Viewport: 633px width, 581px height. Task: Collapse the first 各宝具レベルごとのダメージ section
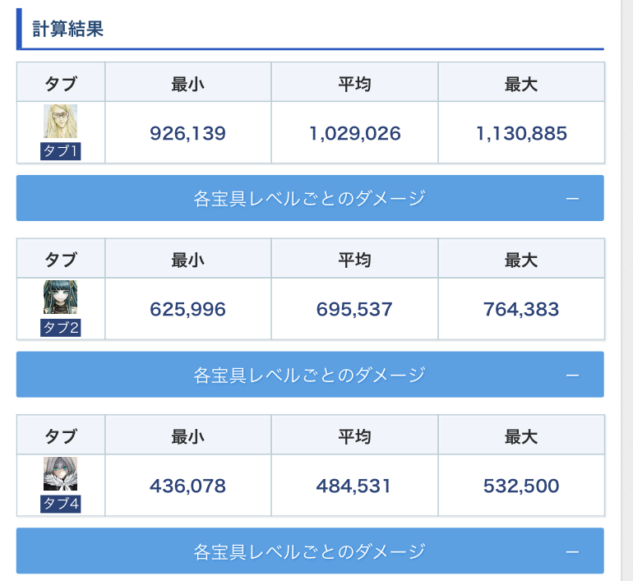(x=309, y=198)
